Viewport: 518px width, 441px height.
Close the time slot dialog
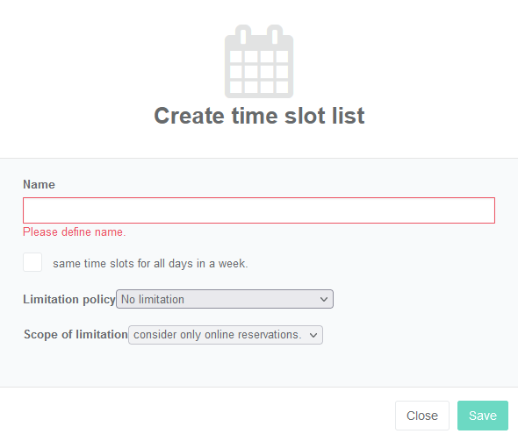[422, 416]
